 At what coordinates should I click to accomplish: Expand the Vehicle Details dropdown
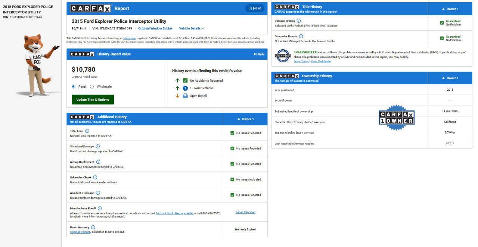click(x=192, y=28)
